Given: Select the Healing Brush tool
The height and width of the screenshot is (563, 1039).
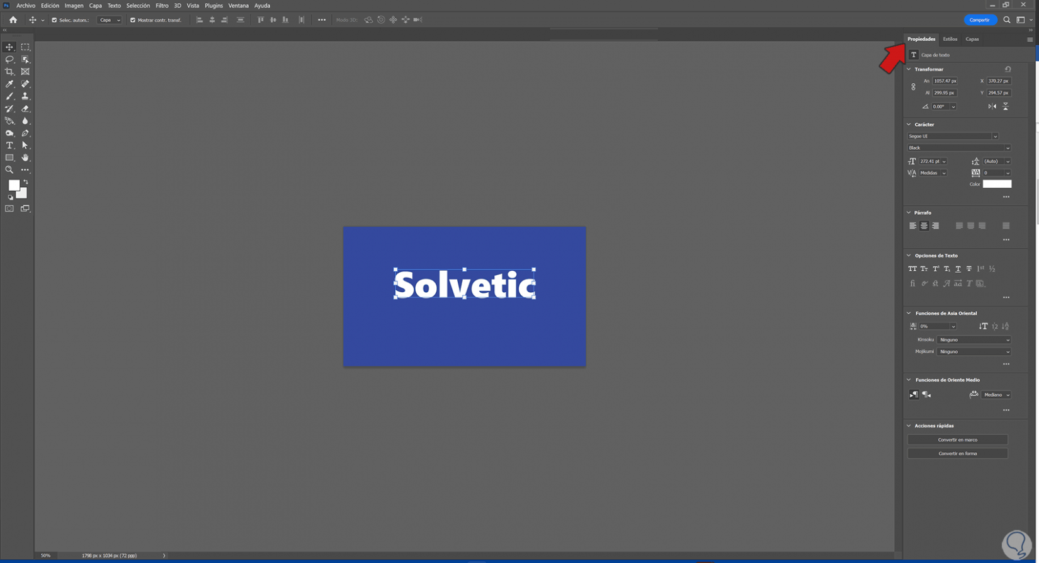Looking at the screenshot, I should click(x=25, y=84).
